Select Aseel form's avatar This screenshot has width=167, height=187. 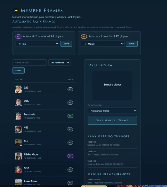[x=18, y=182]
